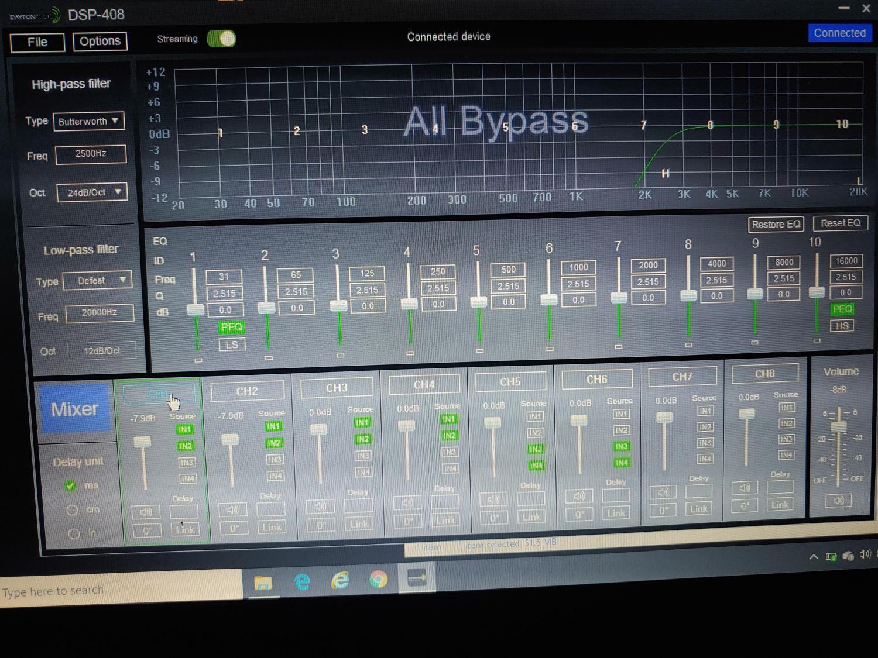Click EQ band 6 gain slider handle
Image resolution: width=878 pixels, height=658 pixels.
click(549, 300)
